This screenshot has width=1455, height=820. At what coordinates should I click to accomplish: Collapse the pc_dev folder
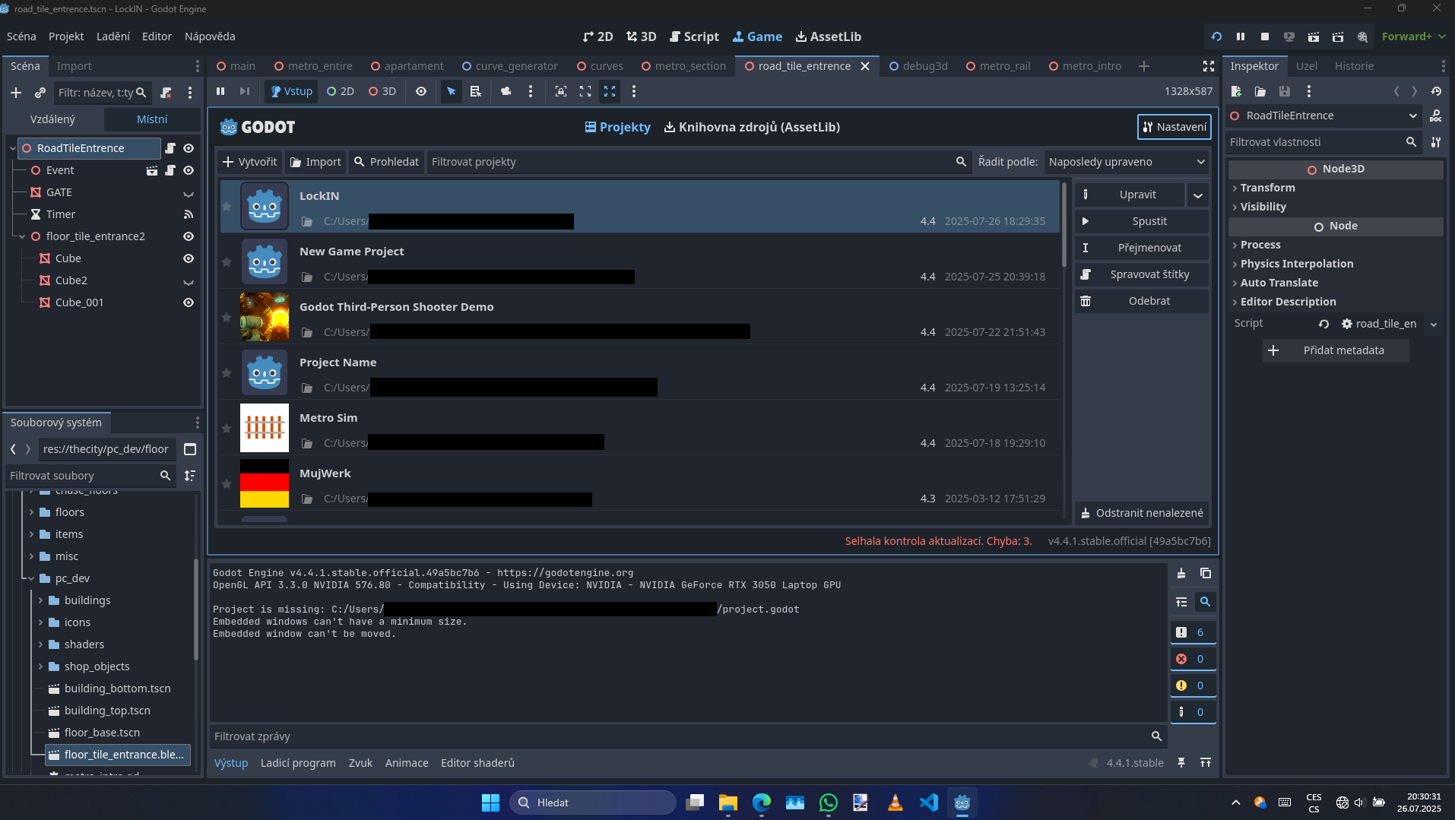(x=31, y=578)
